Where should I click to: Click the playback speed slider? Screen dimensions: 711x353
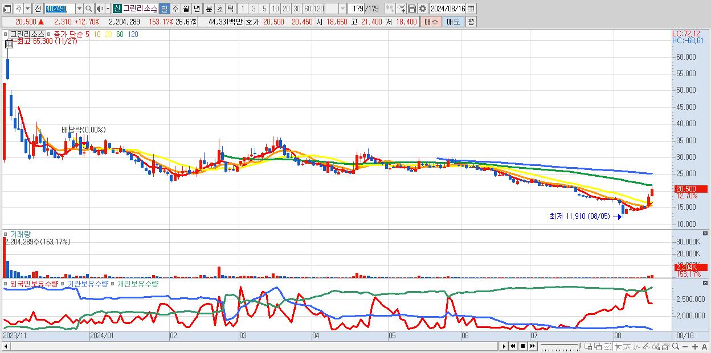point(560,346)
